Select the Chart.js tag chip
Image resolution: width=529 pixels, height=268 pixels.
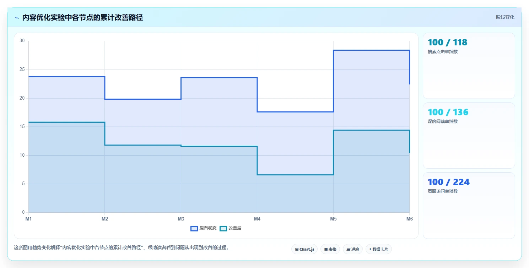(304, 249)
